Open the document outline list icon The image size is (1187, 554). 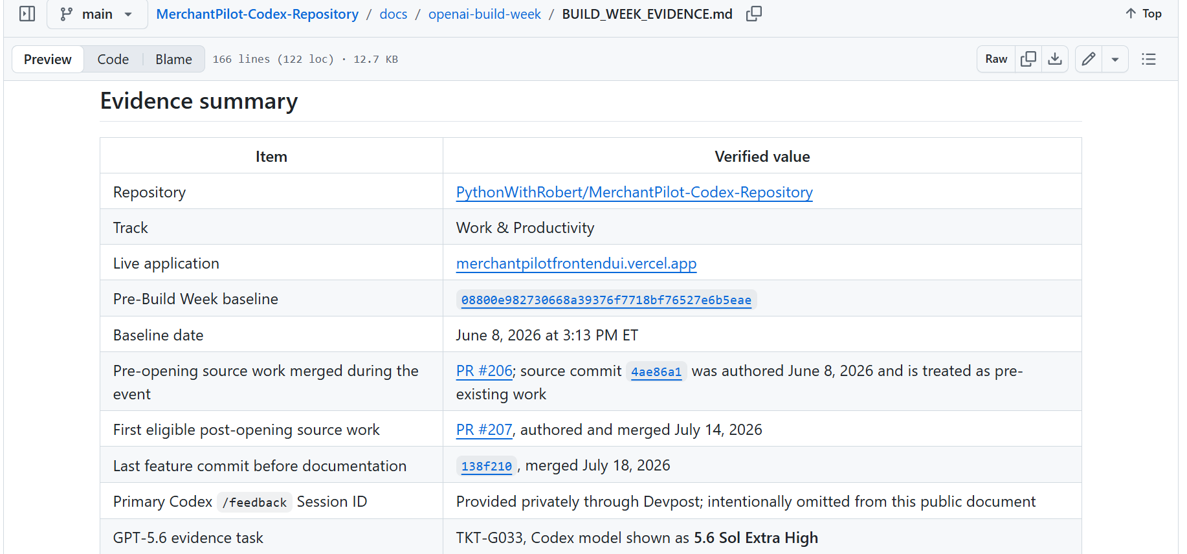pyautogui.click(x=1149, y=59)
